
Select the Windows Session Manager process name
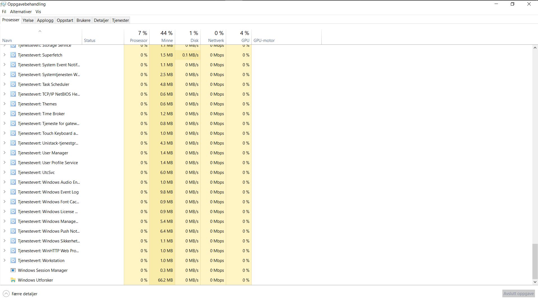tap(43, 270)
